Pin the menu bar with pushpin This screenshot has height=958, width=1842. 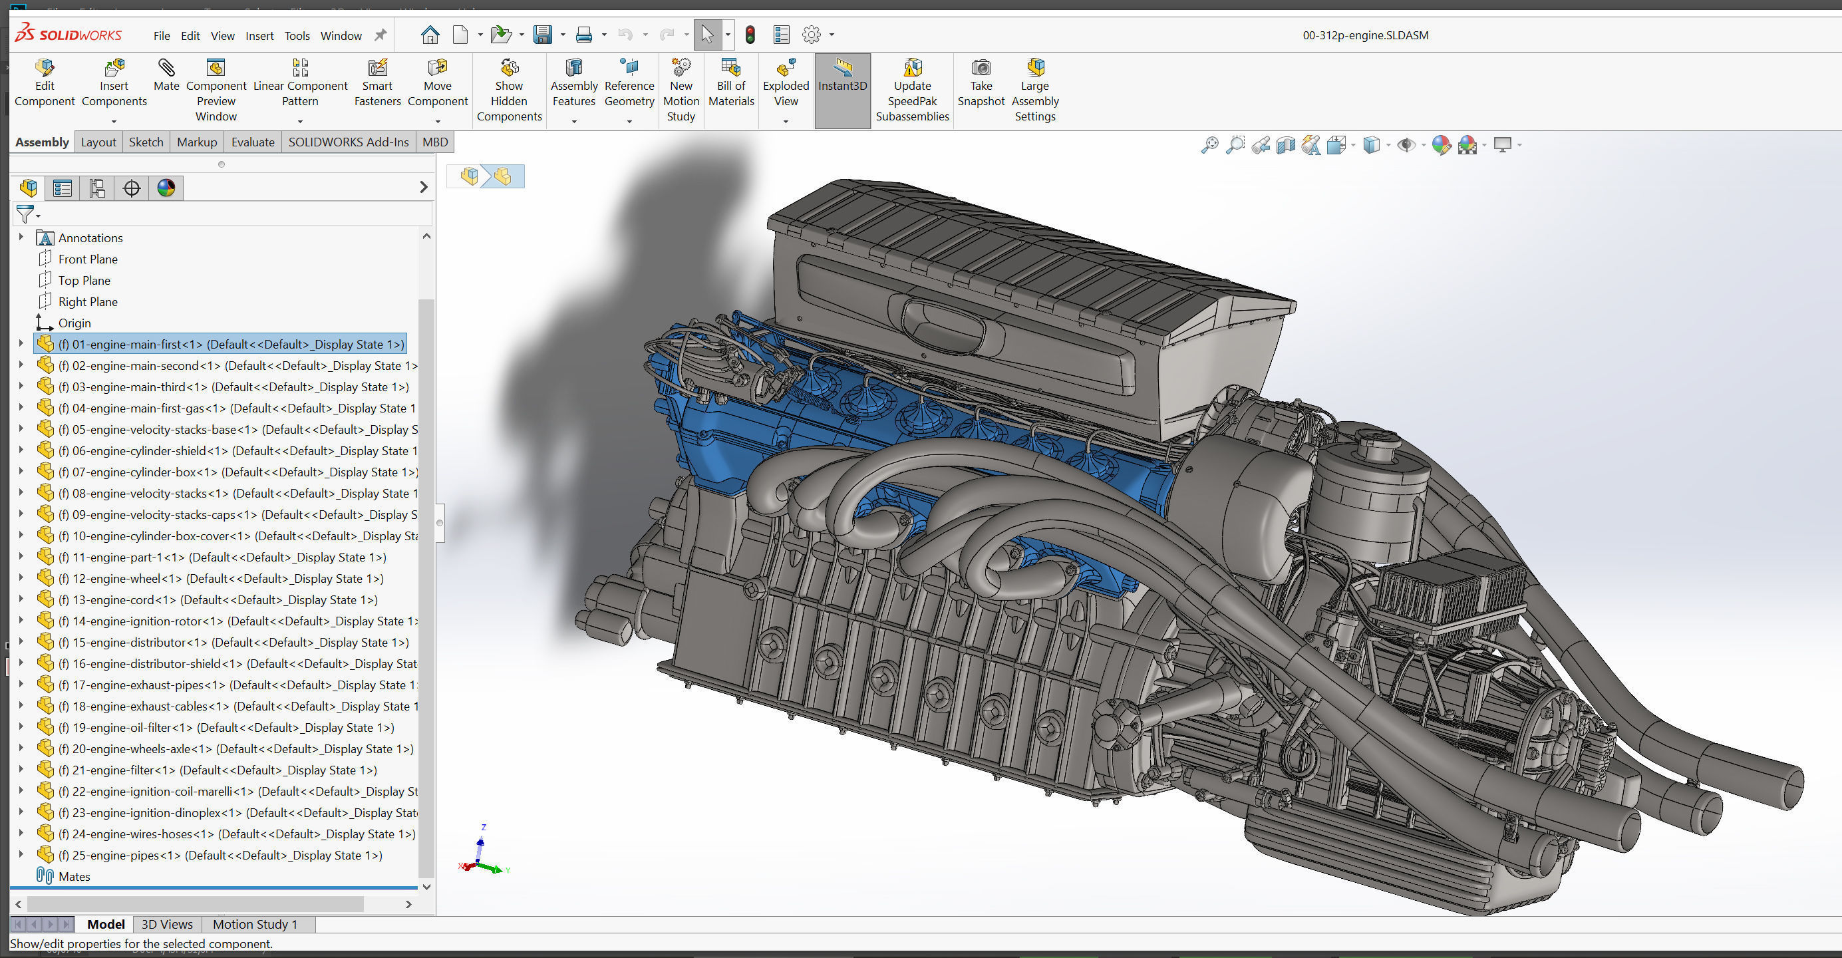[x=381, y=35]
